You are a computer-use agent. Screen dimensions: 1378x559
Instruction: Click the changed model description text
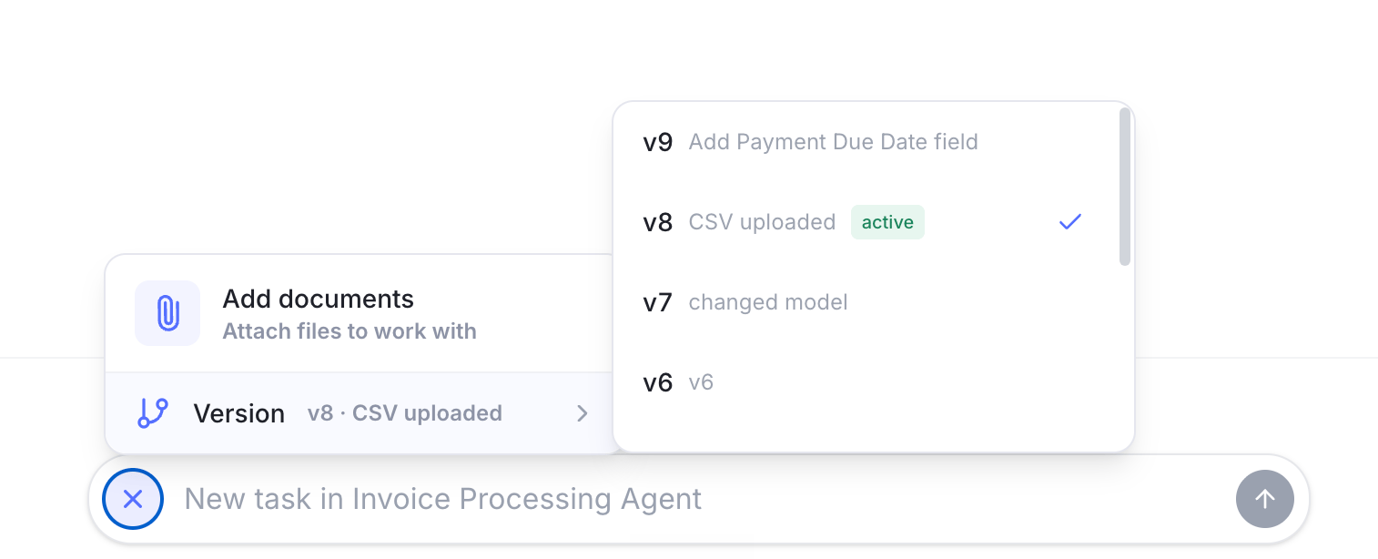[x=768, y=302]
